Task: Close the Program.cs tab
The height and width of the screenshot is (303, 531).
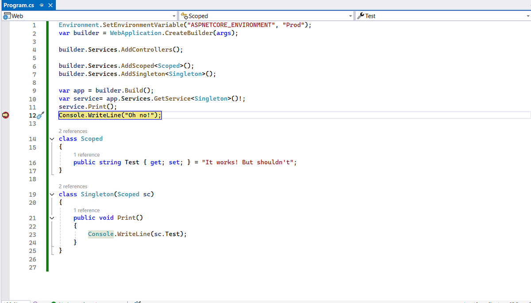Action: pyautogui.click(x=50, y=6)
